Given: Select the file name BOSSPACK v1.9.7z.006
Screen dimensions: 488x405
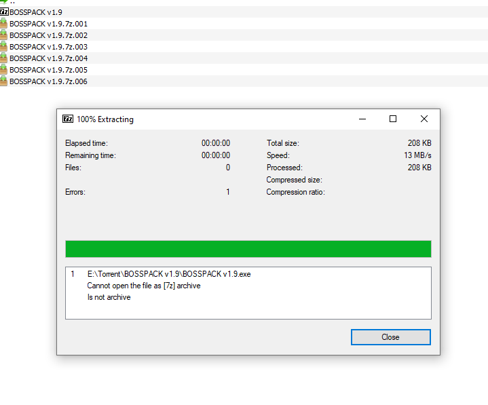Looking at the screenshot, I should pos(49,81).
